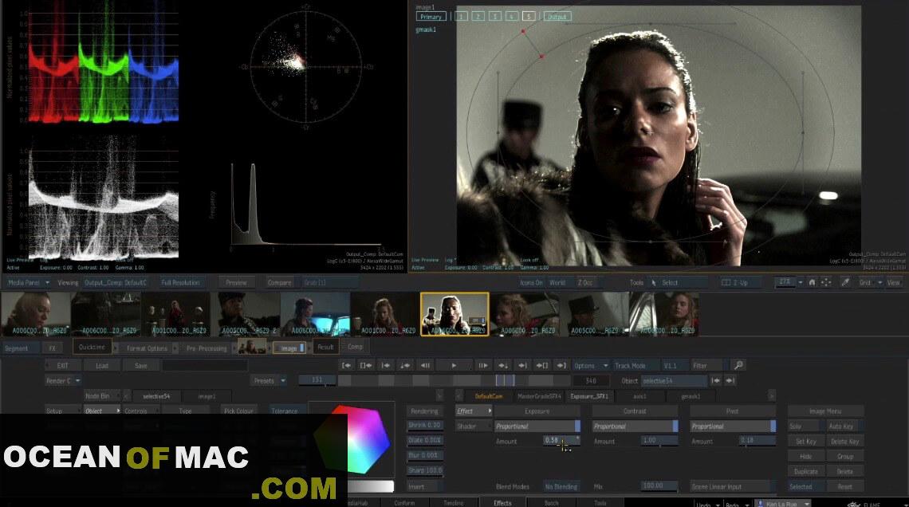Image resolution: width=909 pixels, height=507 pixels.
Task: Toggle the Invert button
Action: pyautogui.click(x=425, y=487)
